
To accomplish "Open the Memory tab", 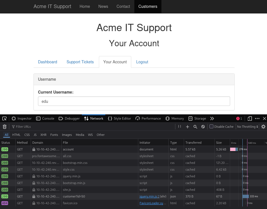I will click(175, 119).
